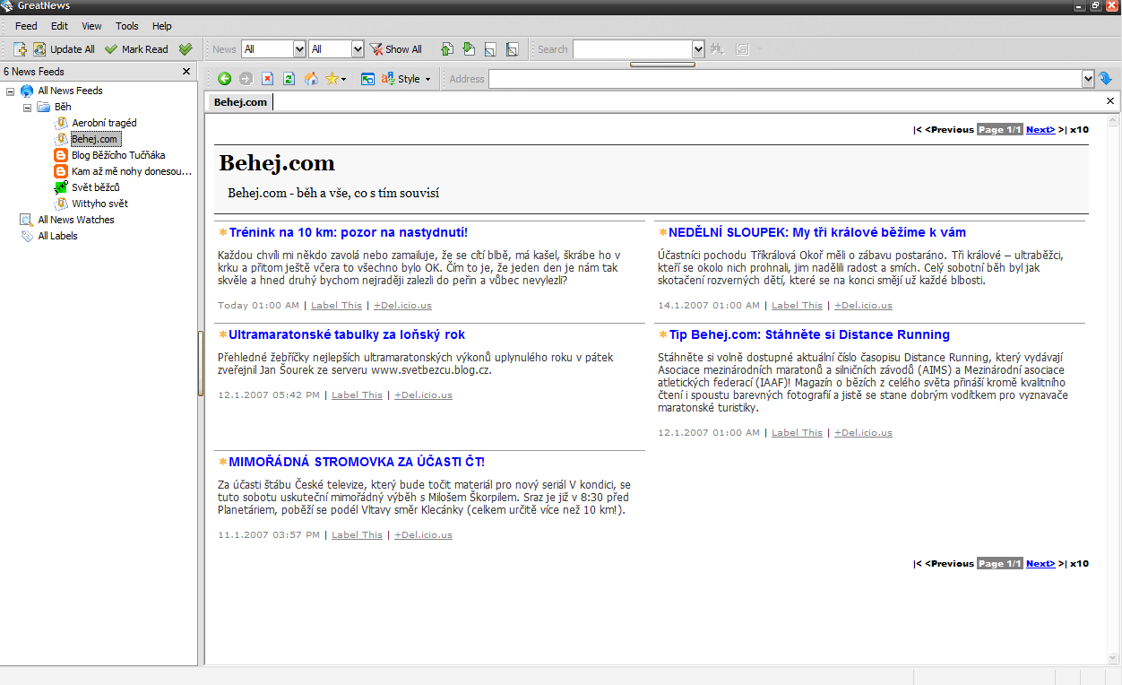Screen dimensions: 1122x685
Task: Collapse the All News Feeds tree node
Action: (x=11, y=91)
